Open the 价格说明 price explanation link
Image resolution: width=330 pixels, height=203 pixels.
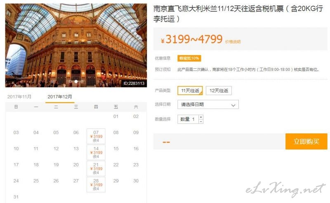point(233,42)
